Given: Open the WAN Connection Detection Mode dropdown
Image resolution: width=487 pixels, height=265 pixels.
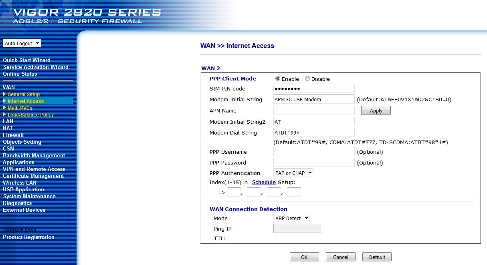Looking at the screenshot, I should (x=291, y=218).
